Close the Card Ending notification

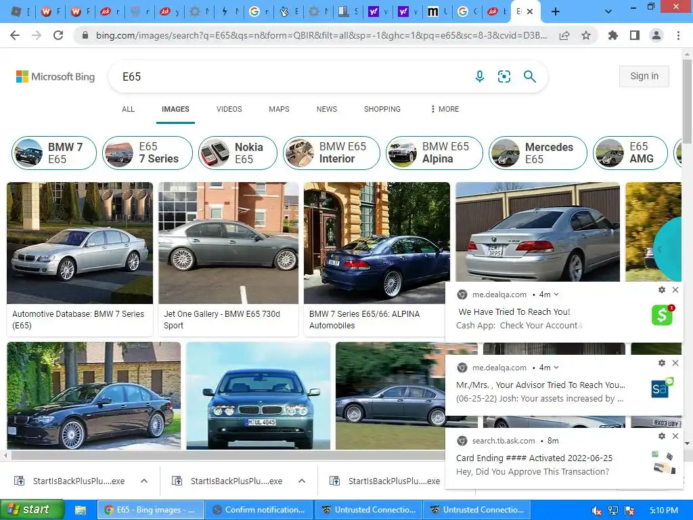tap(675, 436)
